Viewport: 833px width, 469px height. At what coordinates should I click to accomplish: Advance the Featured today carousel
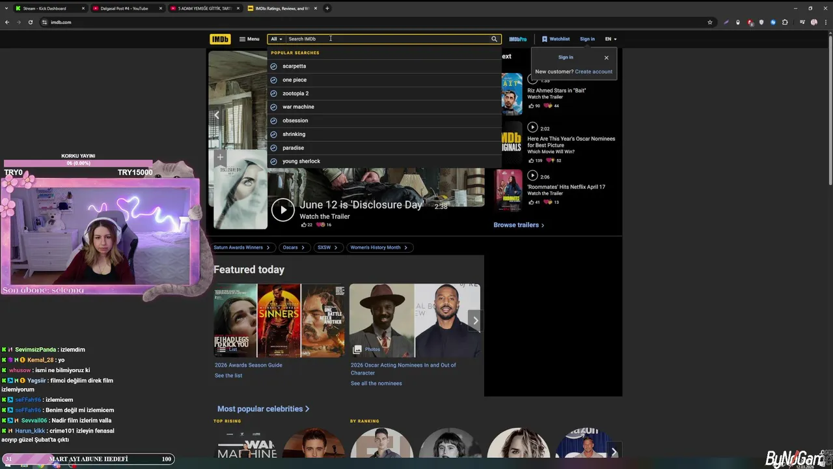475,320
